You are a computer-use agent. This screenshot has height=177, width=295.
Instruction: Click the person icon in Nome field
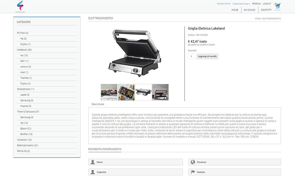click(x=93, y=162)
